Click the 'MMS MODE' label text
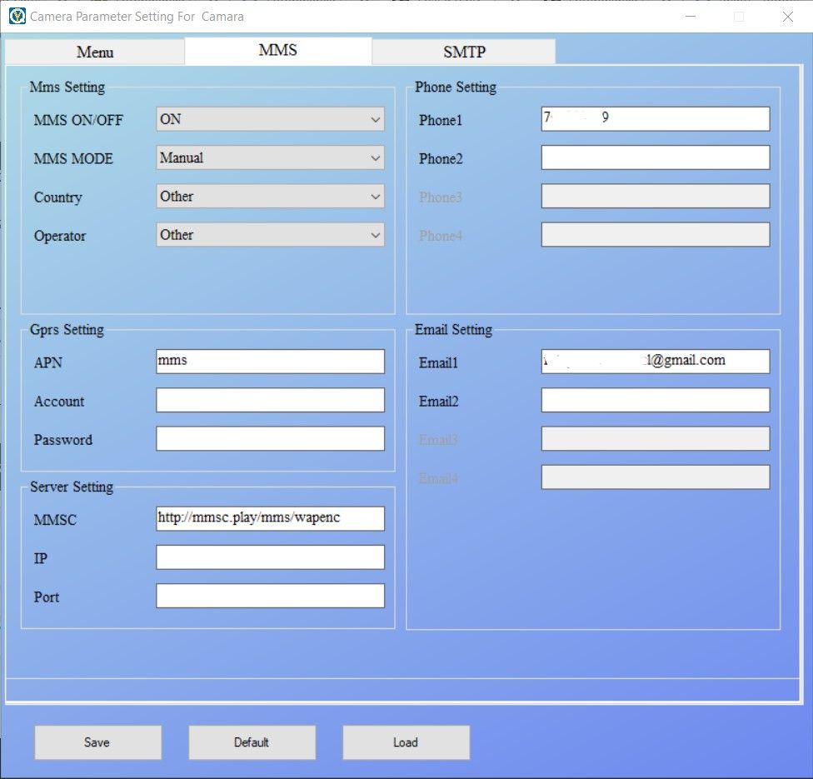The height and width of the screenshot is (779, 813). pyautogui.click(x=73, y=158)
